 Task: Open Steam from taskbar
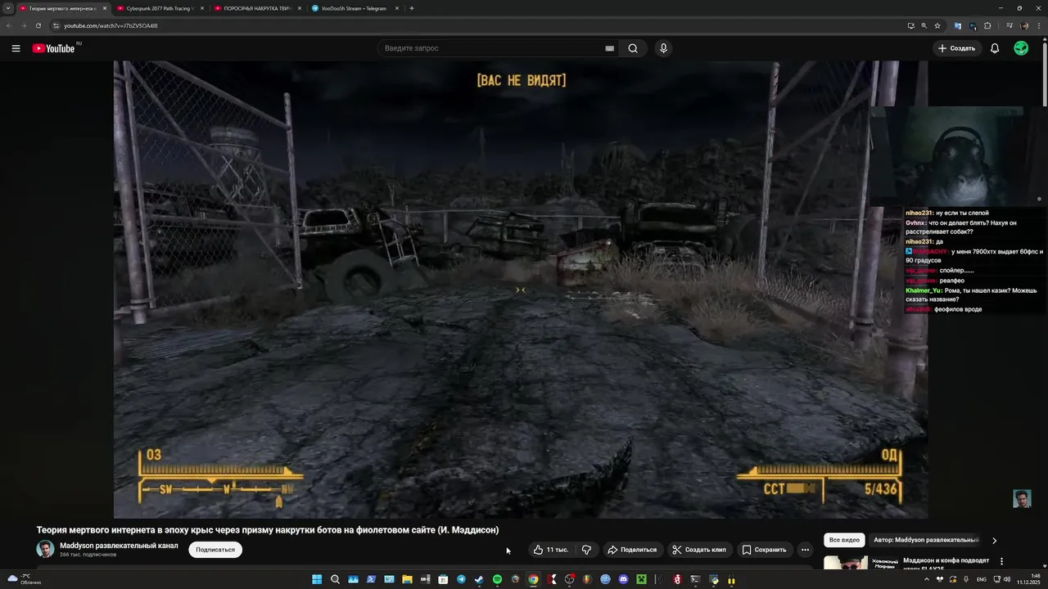coord(479,579)
